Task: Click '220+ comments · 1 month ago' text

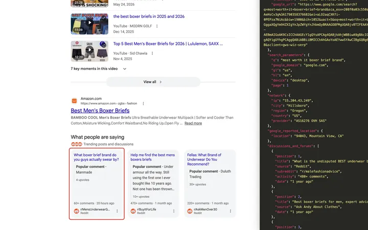Action: pos(208,203)
